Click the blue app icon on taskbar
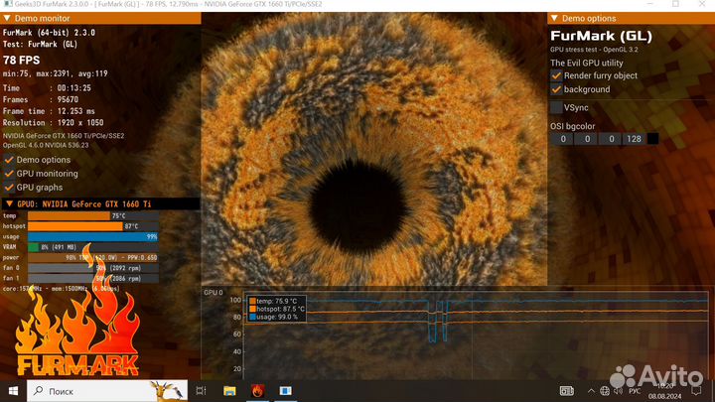 [285, 391]
